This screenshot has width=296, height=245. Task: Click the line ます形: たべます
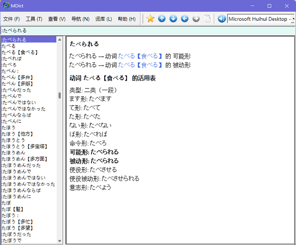(91, 99)
